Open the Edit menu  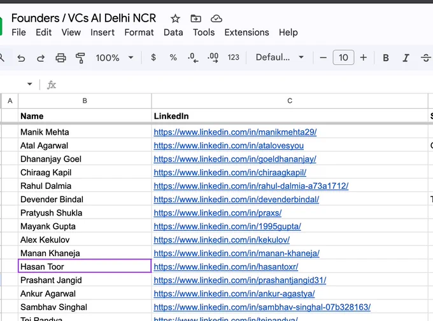[x=44, y=32]
